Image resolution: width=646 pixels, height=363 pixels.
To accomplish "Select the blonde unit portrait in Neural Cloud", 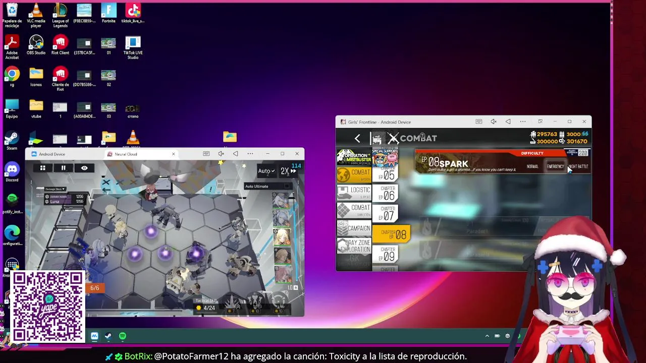I will pyautogui.click(x=282, y=236).
